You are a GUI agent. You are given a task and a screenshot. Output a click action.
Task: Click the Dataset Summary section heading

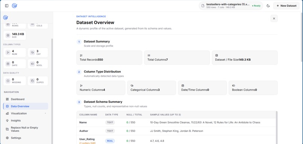tap(97, 42)
